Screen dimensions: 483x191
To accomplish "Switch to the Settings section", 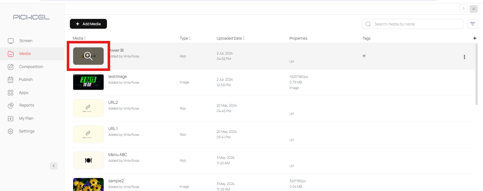I will click(27, 131).
